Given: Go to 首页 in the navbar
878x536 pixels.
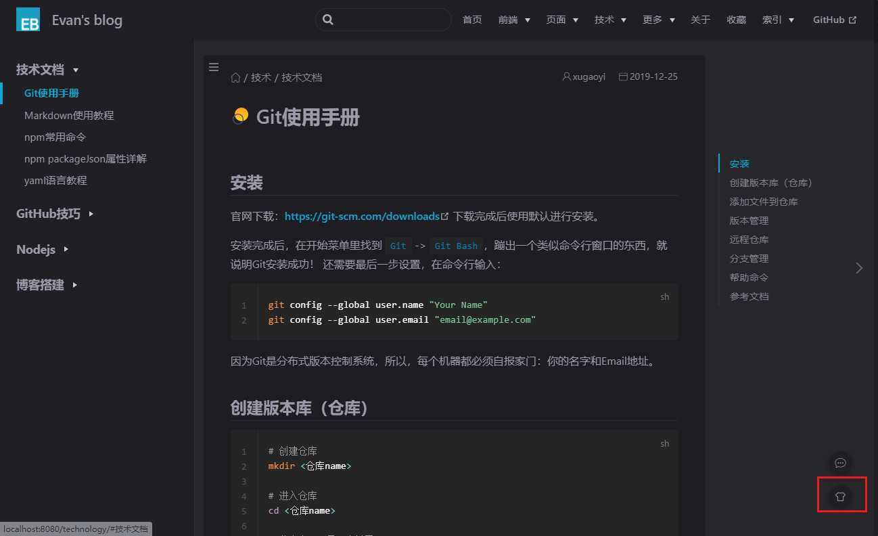Looking at the screenshot, I should 472,20.
